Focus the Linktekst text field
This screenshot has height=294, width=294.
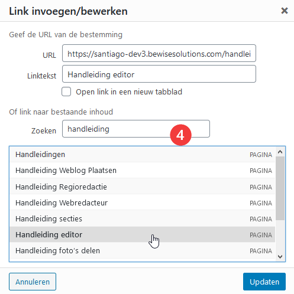(159, 74)
